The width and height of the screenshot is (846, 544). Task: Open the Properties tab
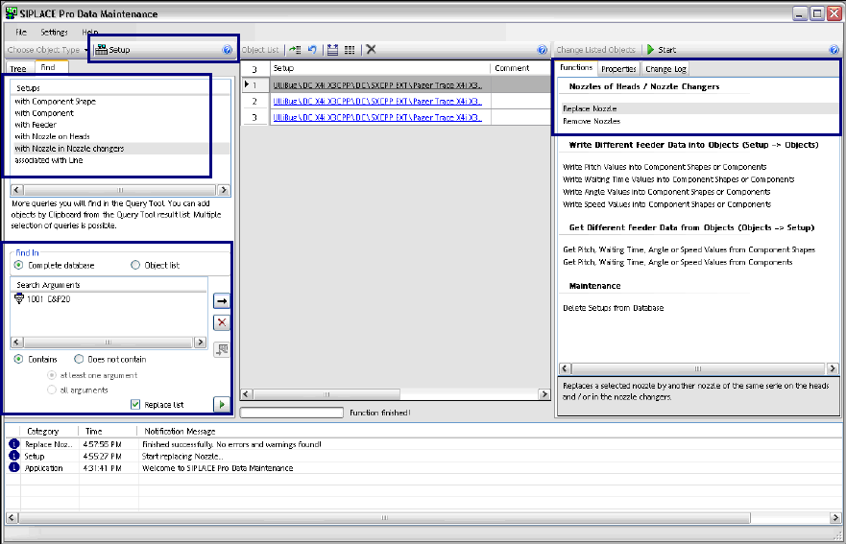point(619,69)
